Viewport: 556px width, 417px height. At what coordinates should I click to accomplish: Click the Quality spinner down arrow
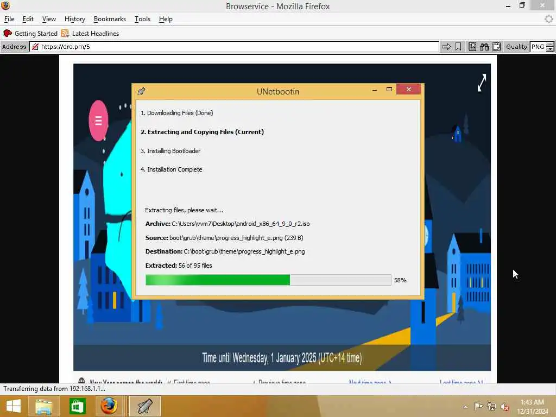click(x=550, y=49)
